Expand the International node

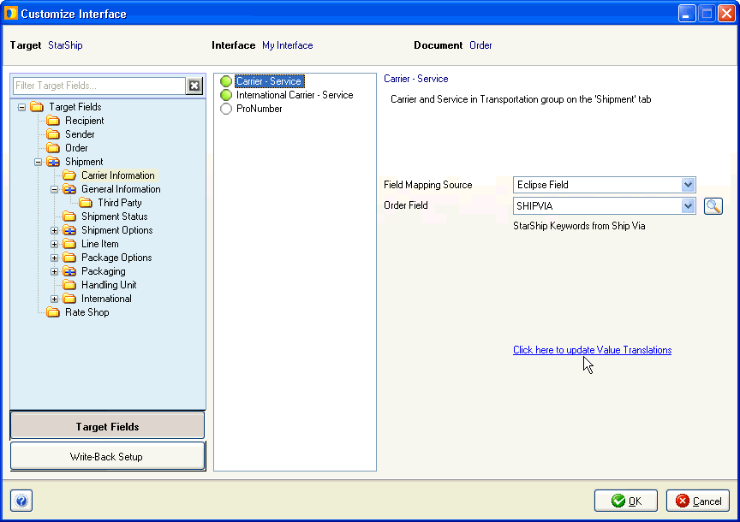coord(54,299)
